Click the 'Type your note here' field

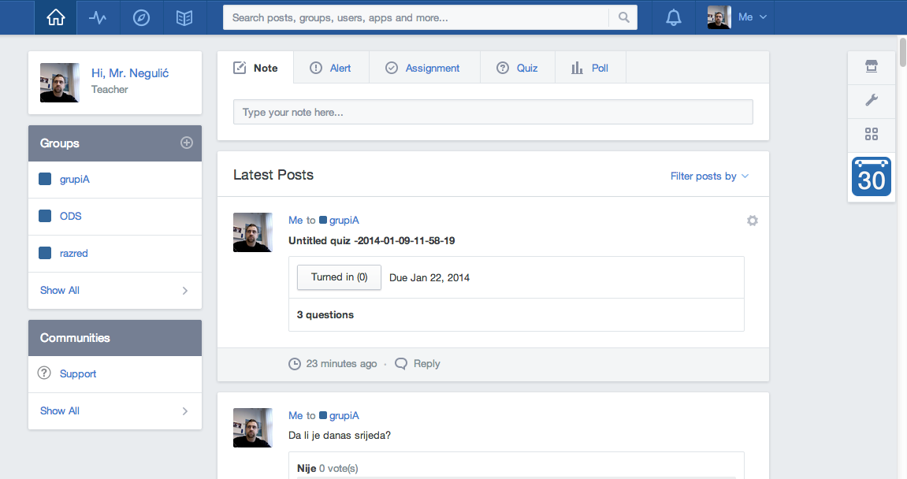click(x=493, y=112)
